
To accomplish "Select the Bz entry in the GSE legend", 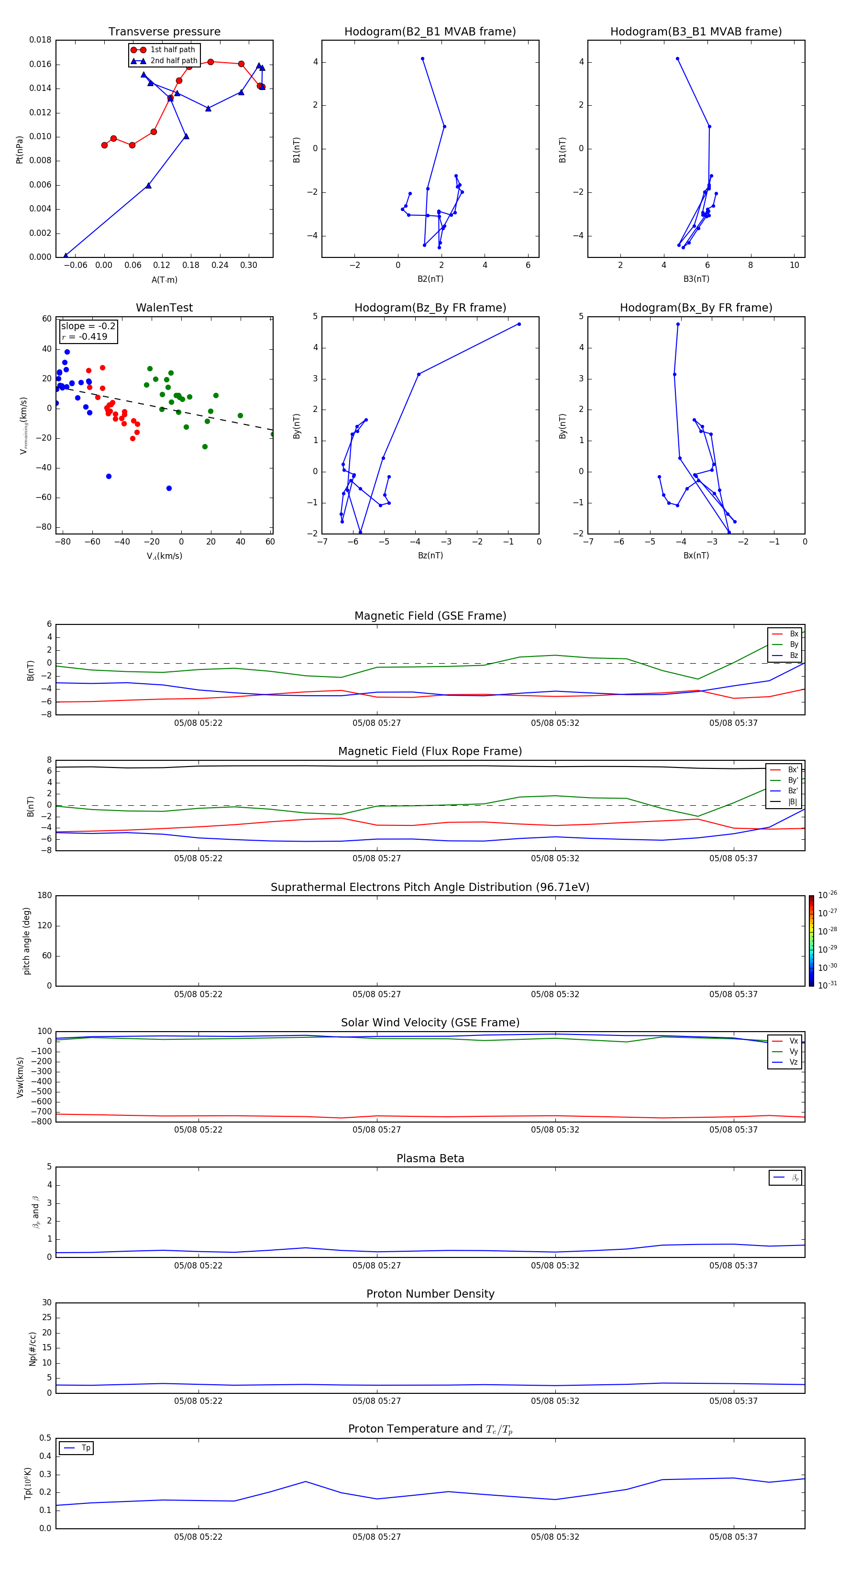I will tap(785, 655).
